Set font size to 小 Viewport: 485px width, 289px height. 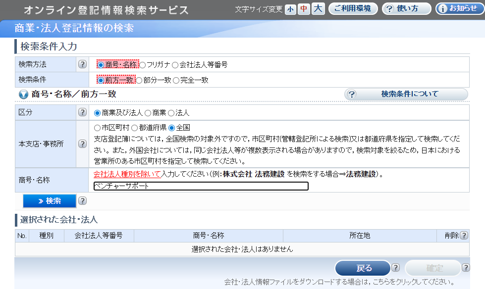[290, 9]
